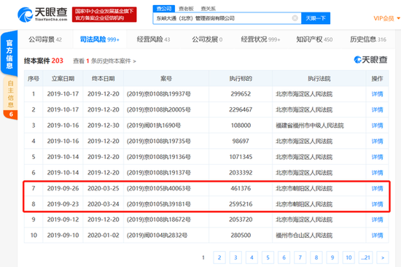Jump to last page ...21
The height and width of the screenshot is (267, 401).
point(365,258)
